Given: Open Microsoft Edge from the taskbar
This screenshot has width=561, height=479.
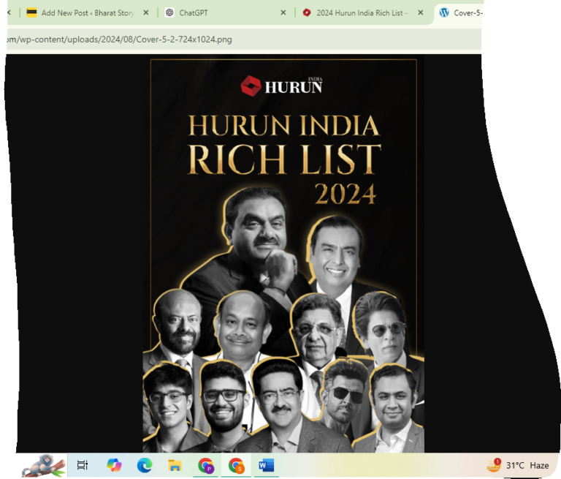Looking at the screenshot, I should tap(145, 465).
